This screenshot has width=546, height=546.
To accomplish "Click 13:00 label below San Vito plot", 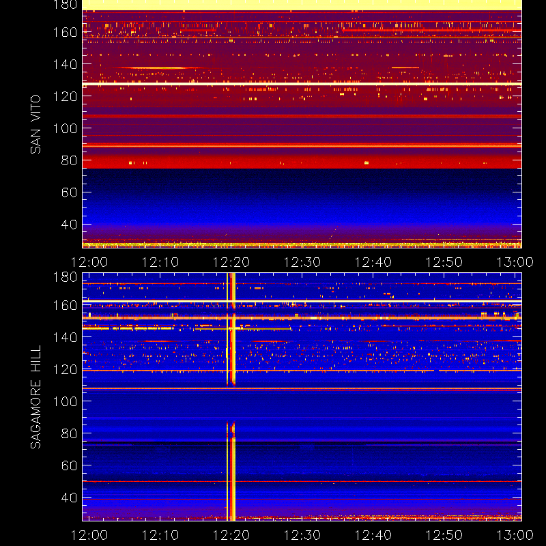I will [515, 262].
